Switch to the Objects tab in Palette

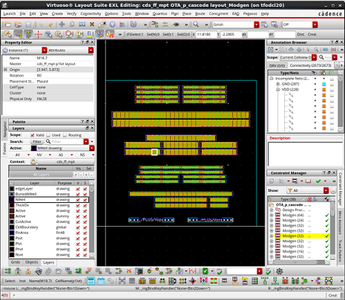(31, 262)
